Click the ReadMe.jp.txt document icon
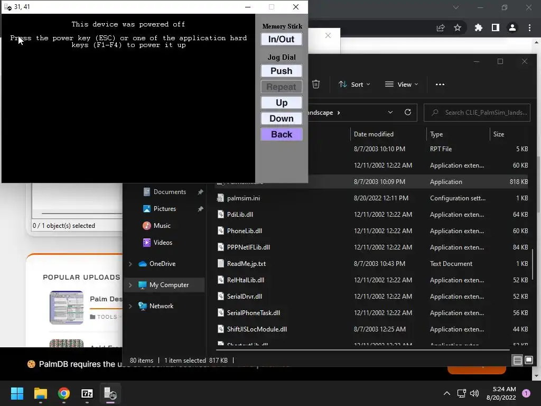Viewport: 541px width, 406px height. (220, 264)
